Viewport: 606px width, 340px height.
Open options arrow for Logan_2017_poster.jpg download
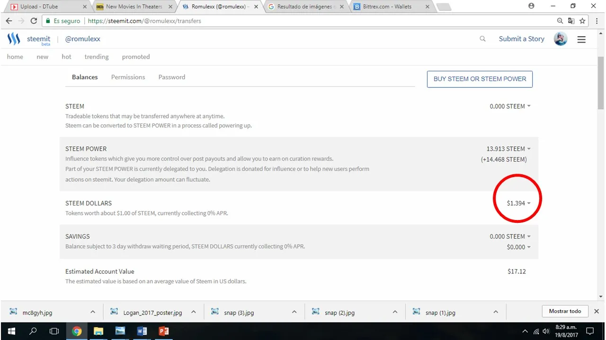pos(193,312)
